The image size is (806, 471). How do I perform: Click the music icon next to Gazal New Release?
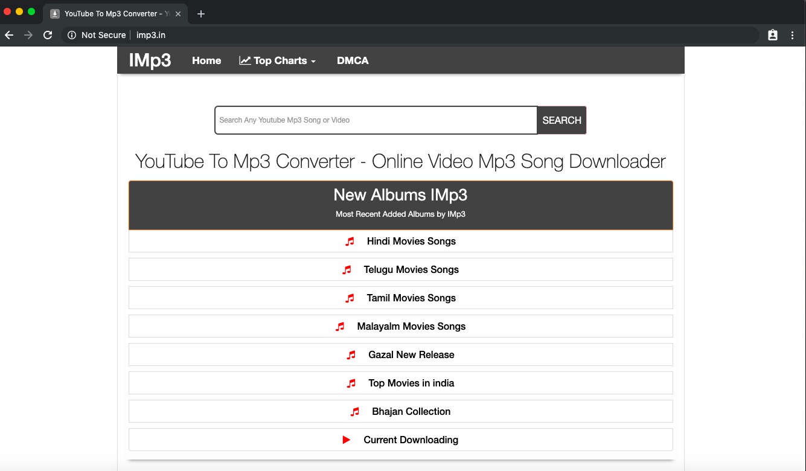(x=351, y=354)
